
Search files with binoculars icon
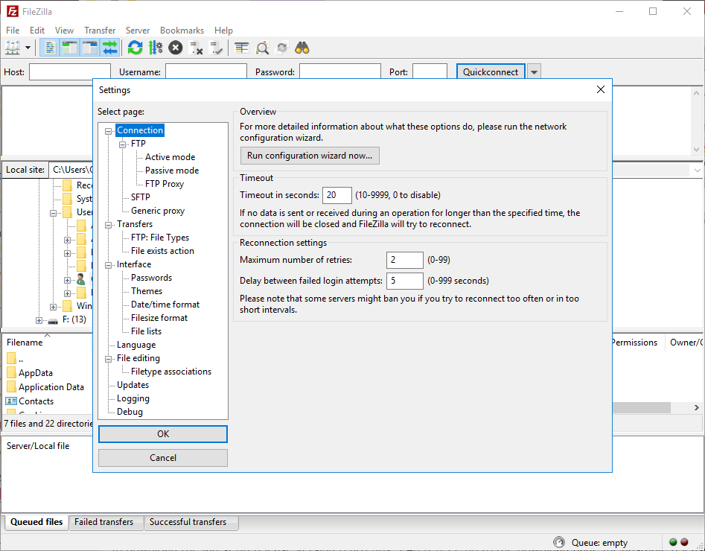coord(302,48)
